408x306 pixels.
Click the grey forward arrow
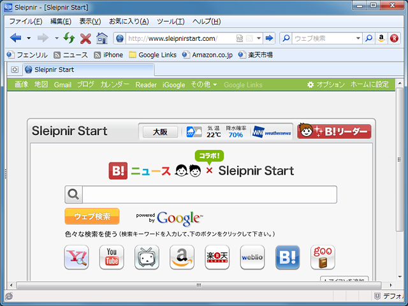[43, 38]
